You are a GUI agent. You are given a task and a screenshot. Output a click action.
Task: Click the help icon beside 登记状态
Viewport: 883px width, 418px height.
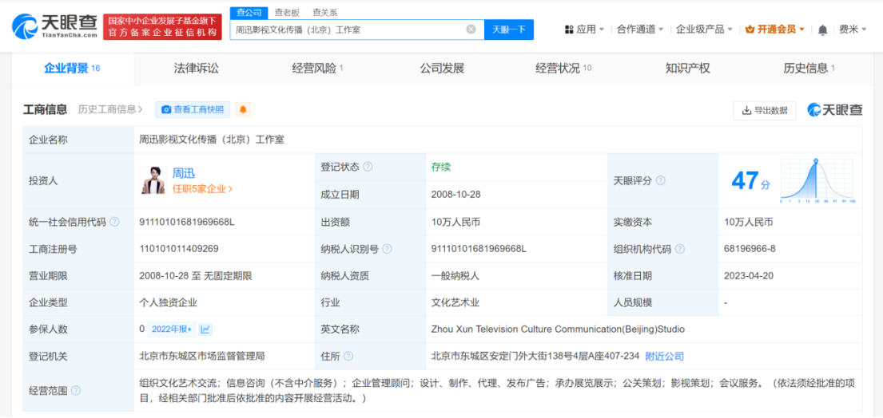pyautogui.click(x=368, y=167)
